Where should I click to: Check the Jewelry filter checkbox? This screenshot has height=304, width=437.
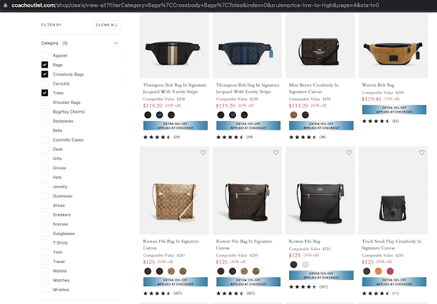tap(44, 186)
